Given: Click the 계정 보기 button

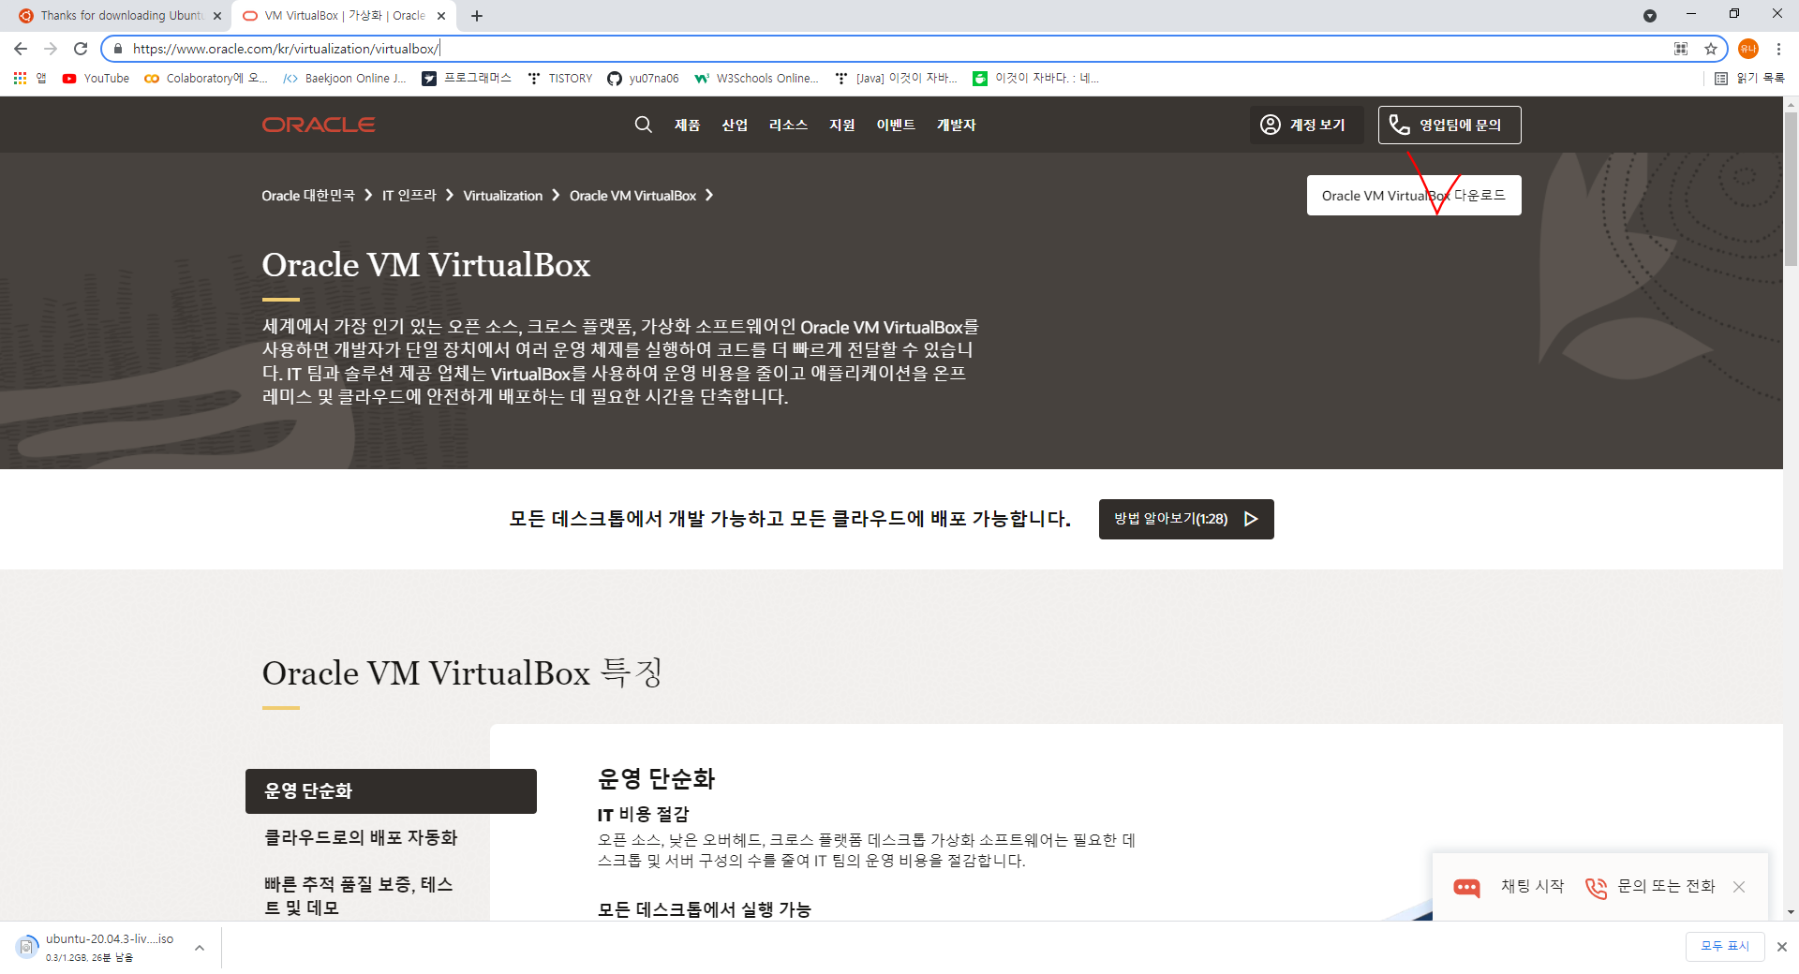Looking at the screenshot, I should (x=1306, y=125).
